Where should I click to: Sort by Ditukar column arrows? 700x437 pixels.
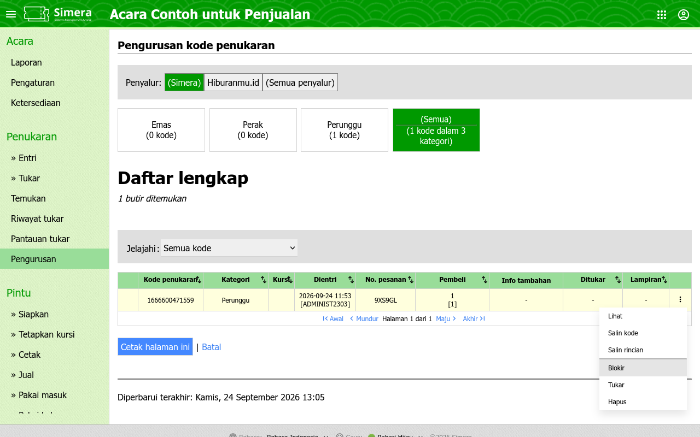[618, 280]
